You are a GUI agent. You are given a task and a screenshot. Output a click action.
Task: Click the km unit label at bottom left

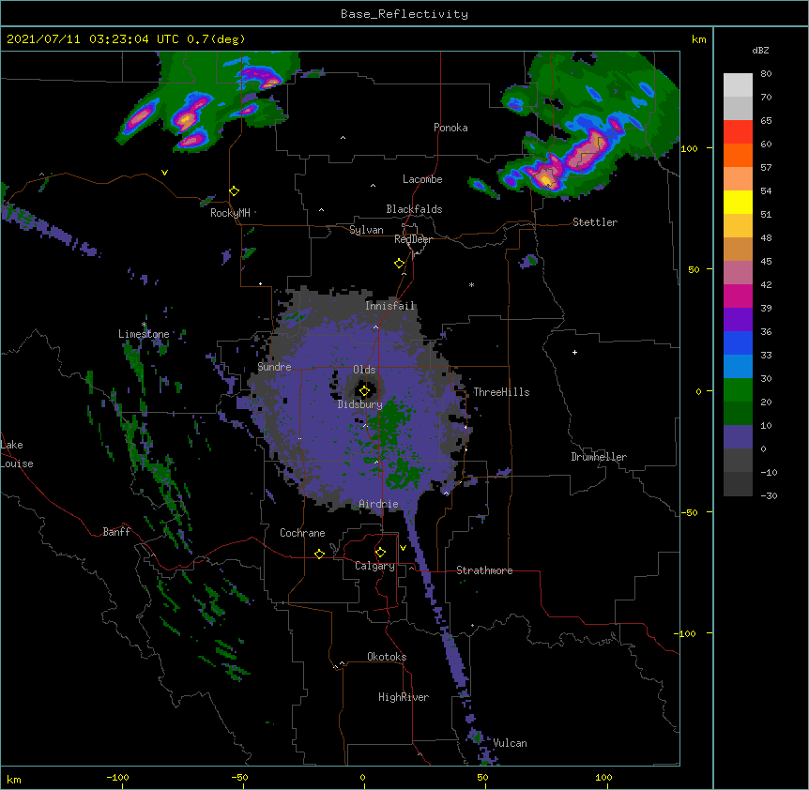coord(14,779)
